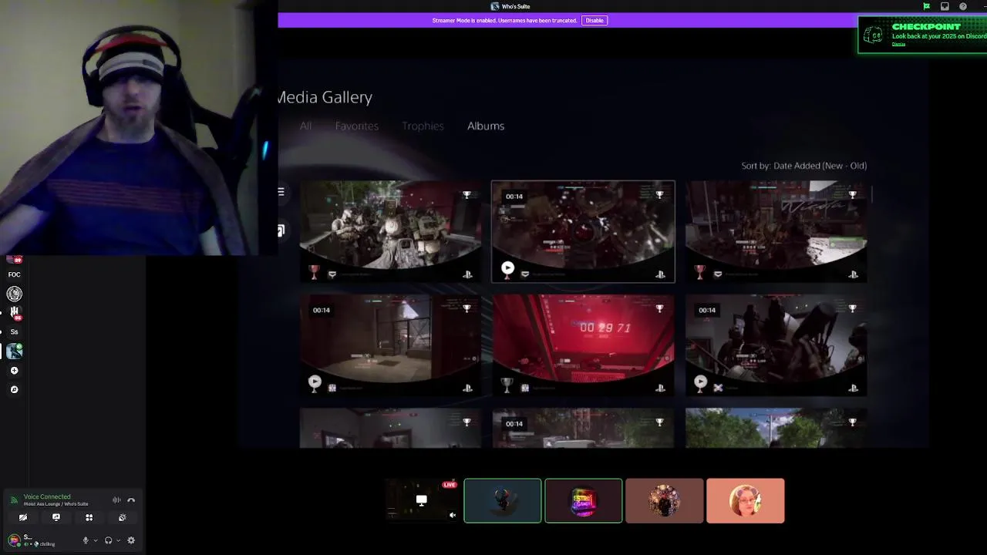Open User Settings gear icon
This screenshot has width=987, height=555.
[131, 540]
